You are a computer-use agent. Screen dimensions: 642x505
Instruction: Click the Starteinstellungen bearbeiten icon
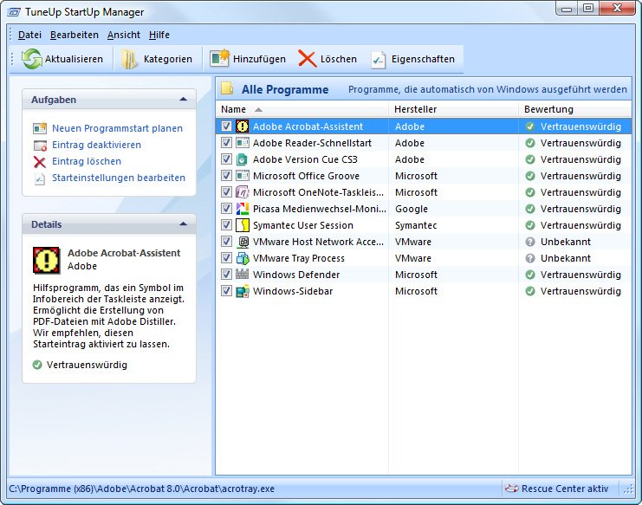point(40,178)
